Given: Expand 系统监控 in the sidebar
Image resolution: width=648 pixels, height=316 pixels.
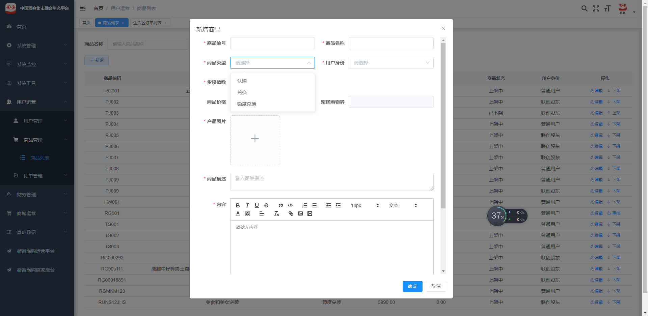Looking at the screenshot, I should (x=37, y=64).
